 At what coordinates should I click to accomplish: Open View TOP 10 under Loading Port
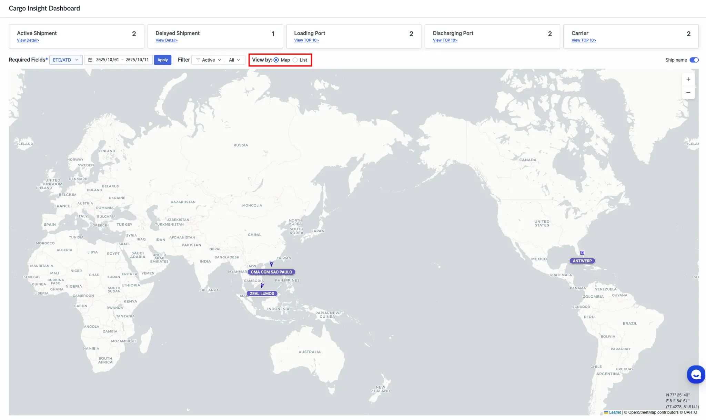tap(306, 40)
